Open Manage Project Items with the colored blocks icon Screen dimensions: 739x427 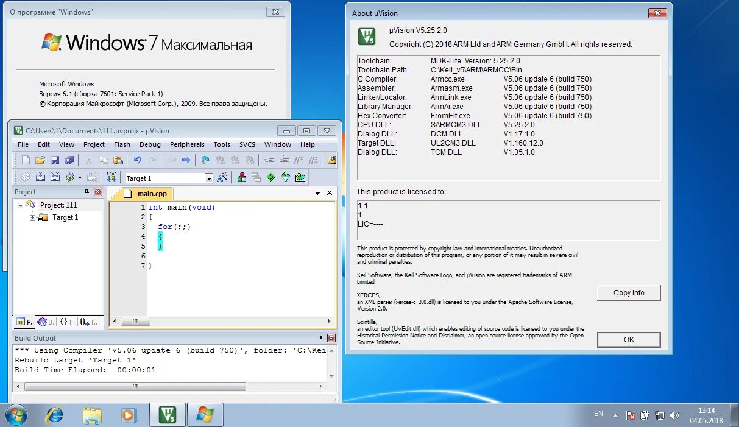242,177
